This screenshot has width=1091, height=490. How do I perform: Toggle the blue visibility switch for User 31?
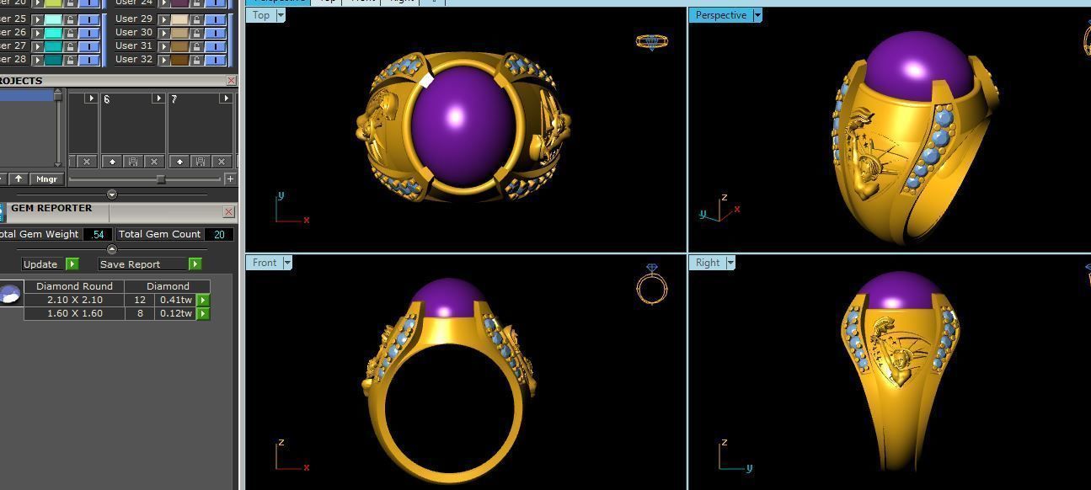[216, 46]
